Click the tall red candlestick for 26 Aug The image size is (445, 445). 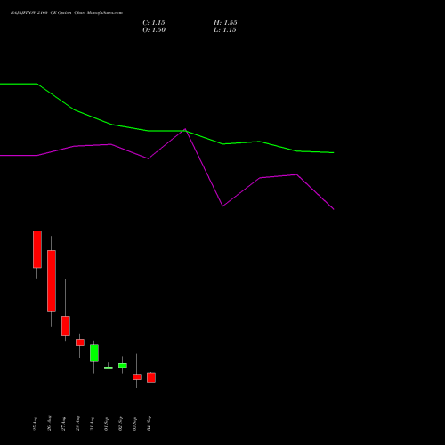52,280
